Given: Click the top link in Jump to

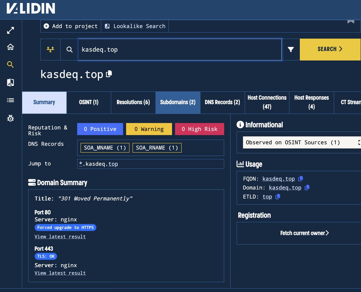Looking at the screenshot, I should (x=113, y=164).
